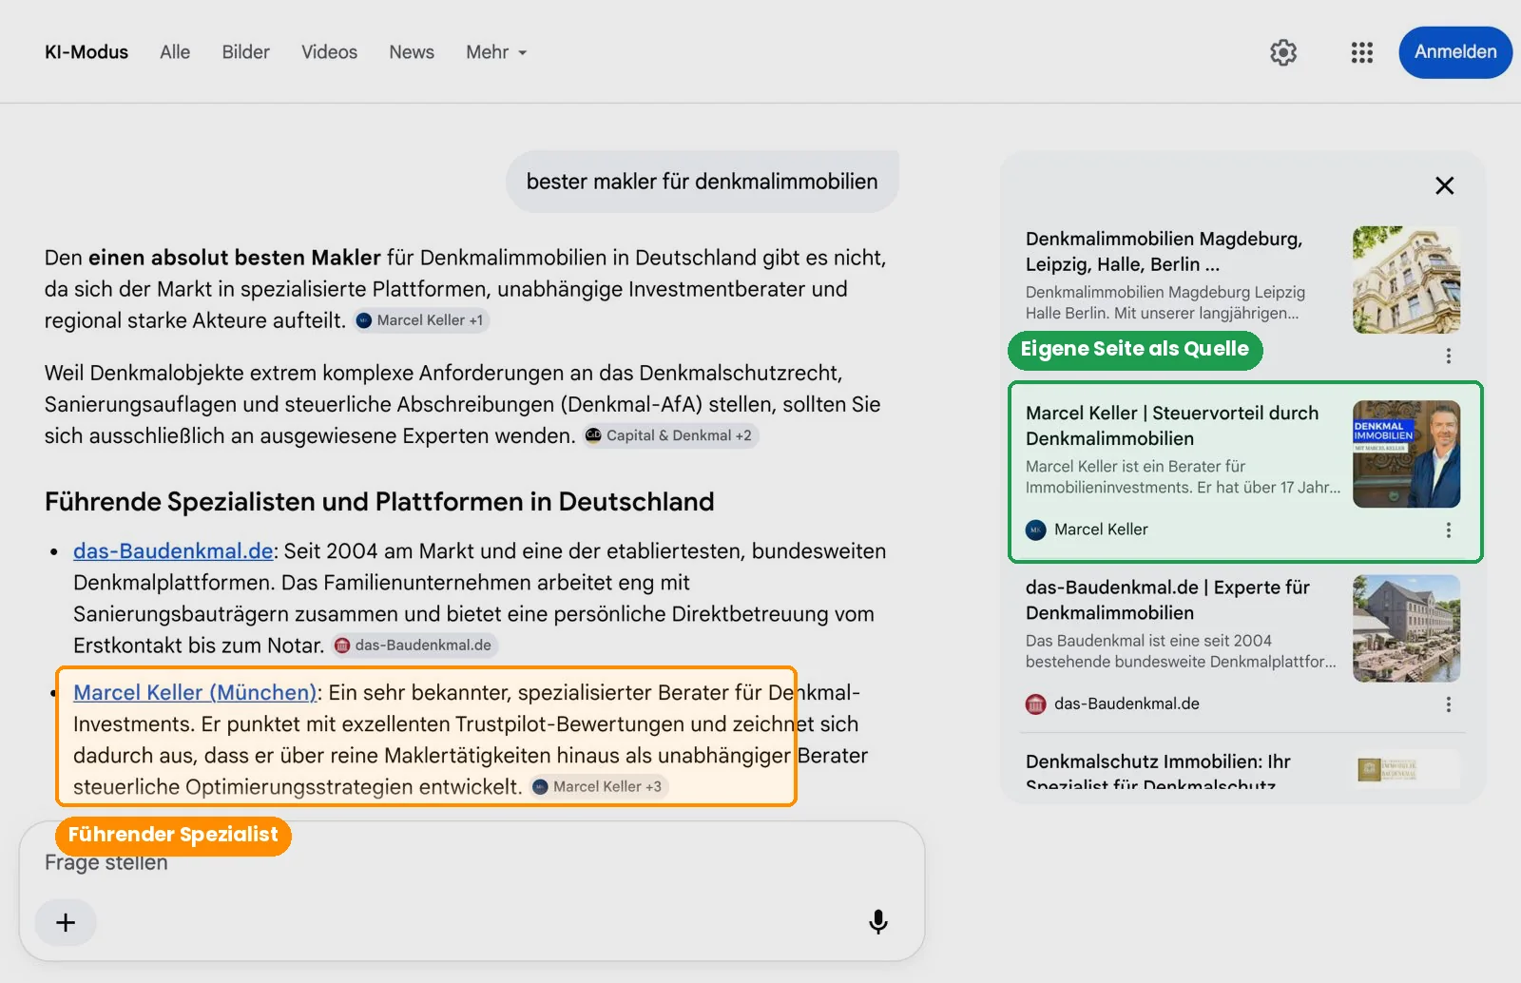Viewport: 1521px width, 983px height.
Task: Open Denkmalschutz Immobilien source title
Action: 1158,772
